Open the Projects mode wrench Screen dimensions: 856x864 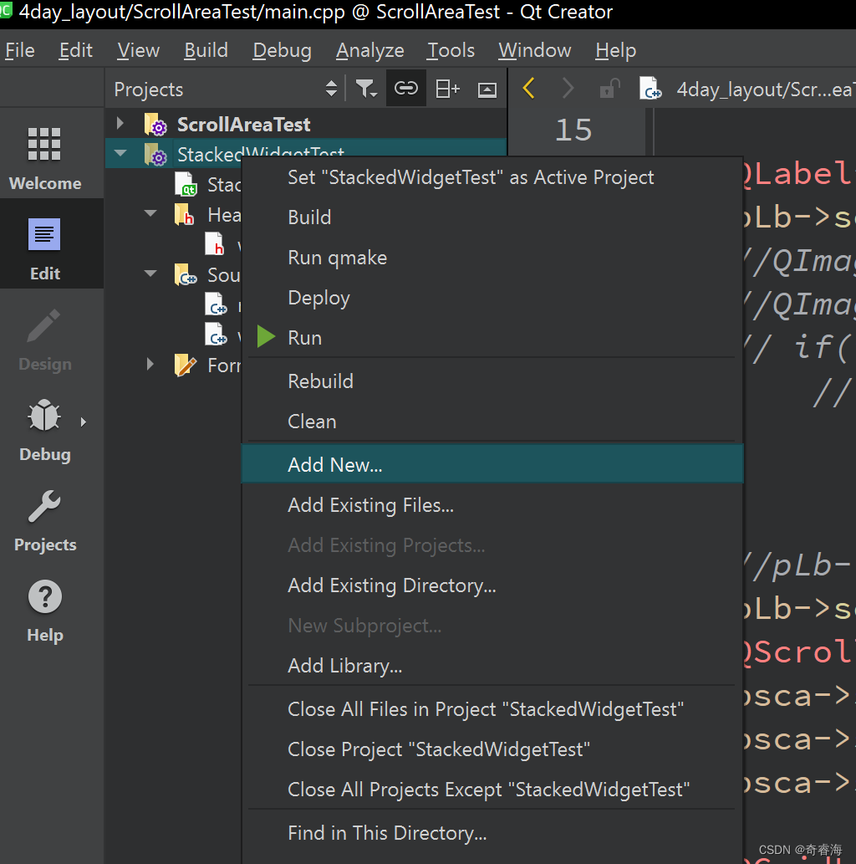(x=45, y=519)
